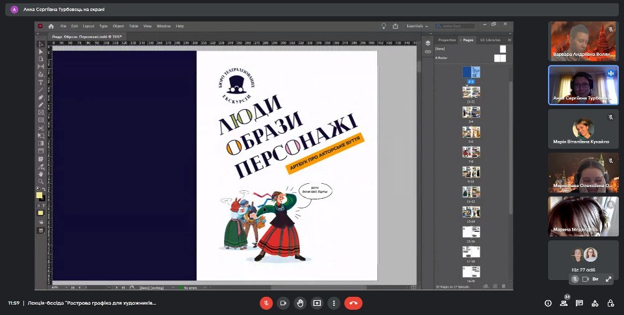Viewport: 624px width, 315px height.
Task: Go to InDesign Home screen icon
Action: (x=51, y=26)
